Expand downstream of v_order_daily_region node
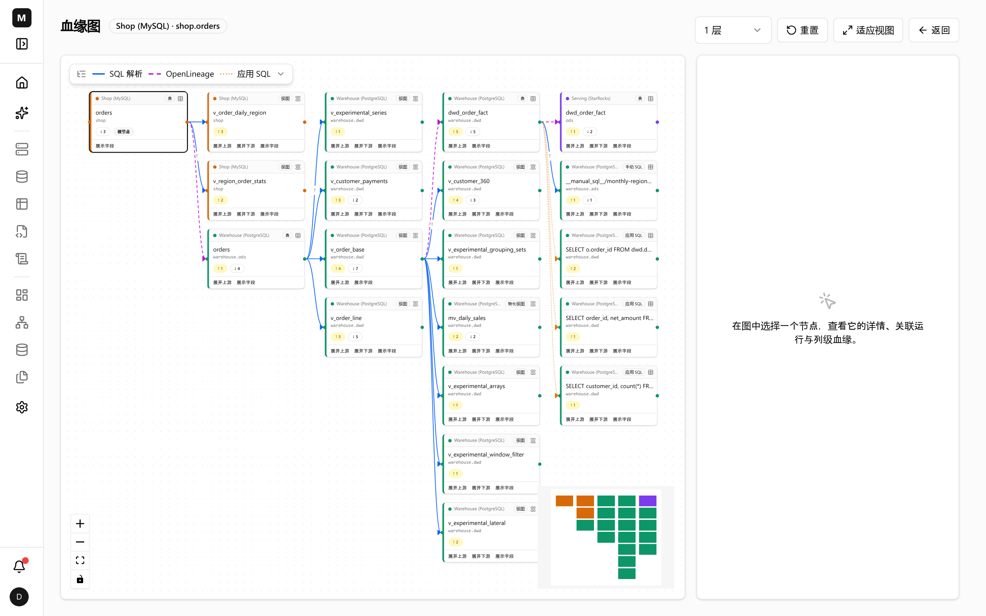This screenshot has height=616, width=986. click(246, 146)
